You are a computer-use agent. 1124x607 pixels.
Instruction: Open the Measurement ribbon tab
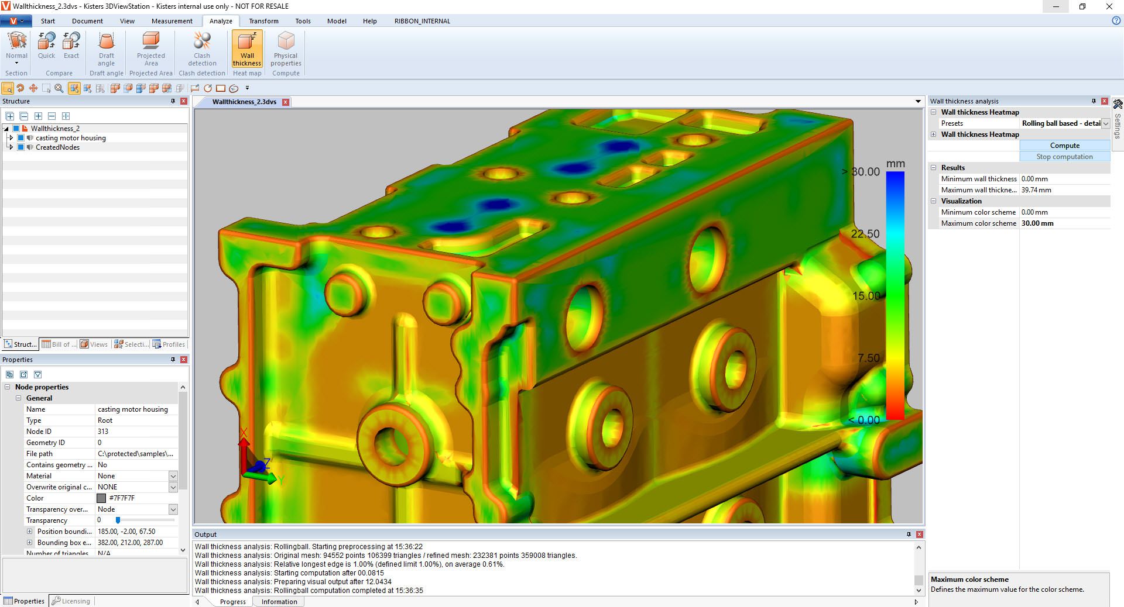pyautogui.click(x=172, y=21)
